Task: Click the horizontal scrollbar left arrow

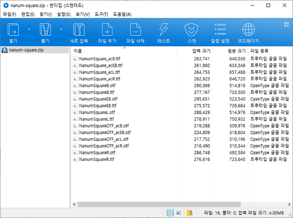Action: pos(74,204)
